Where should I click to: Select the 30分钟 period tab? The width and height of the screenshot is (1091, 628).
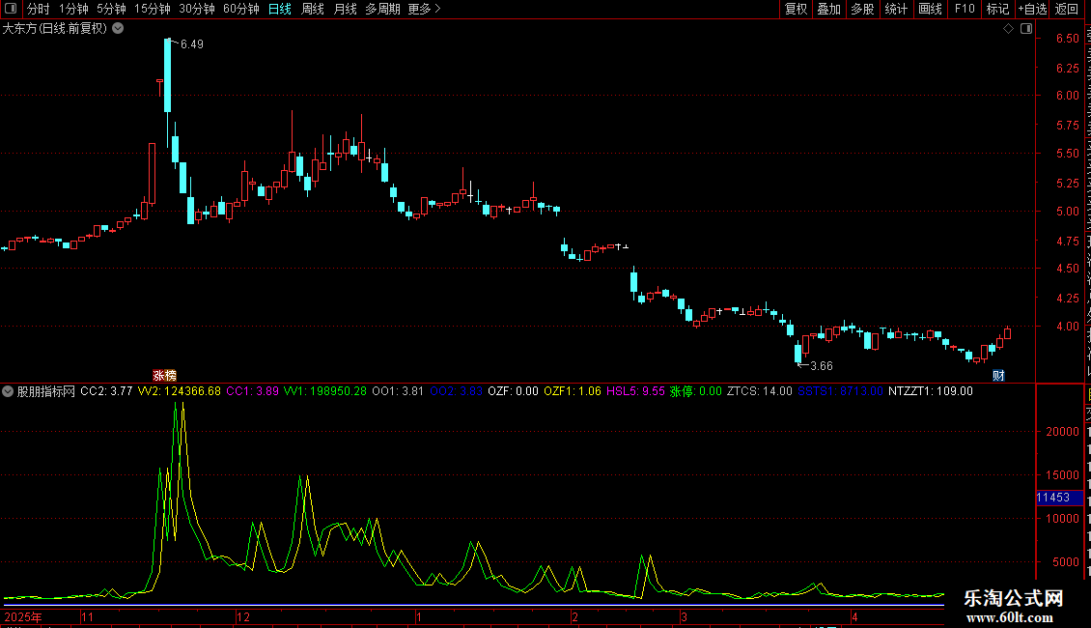point(197,9)
